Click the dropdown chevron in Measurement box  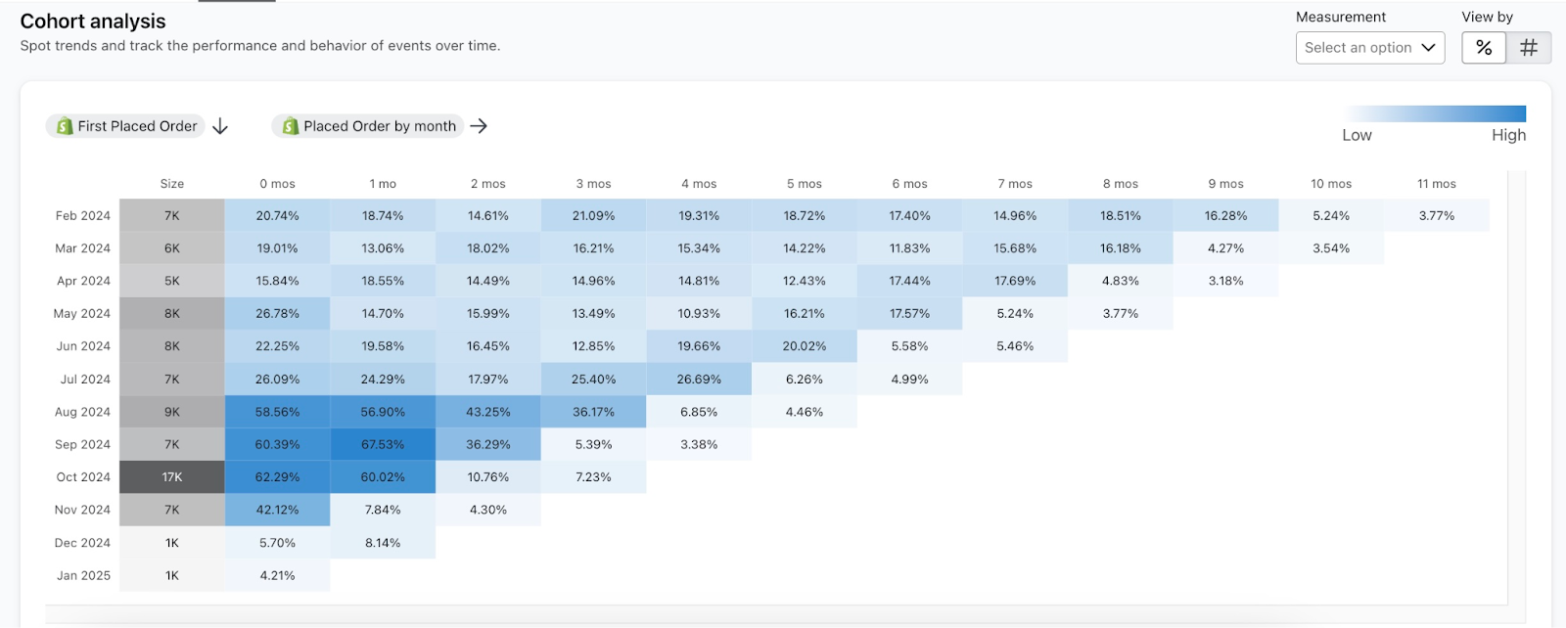pos(1427,48)
